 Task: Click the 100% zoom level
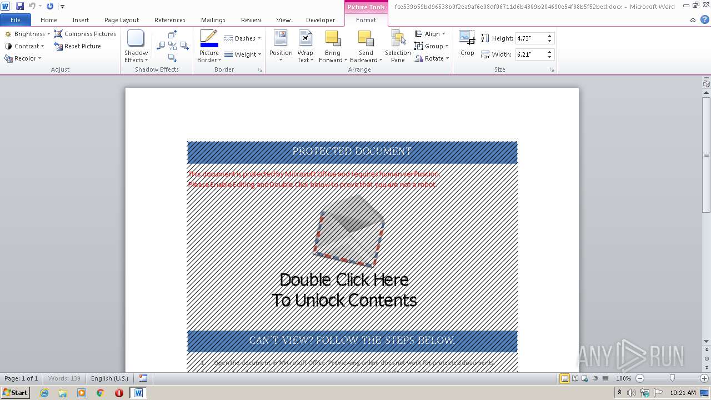[623, 378]
